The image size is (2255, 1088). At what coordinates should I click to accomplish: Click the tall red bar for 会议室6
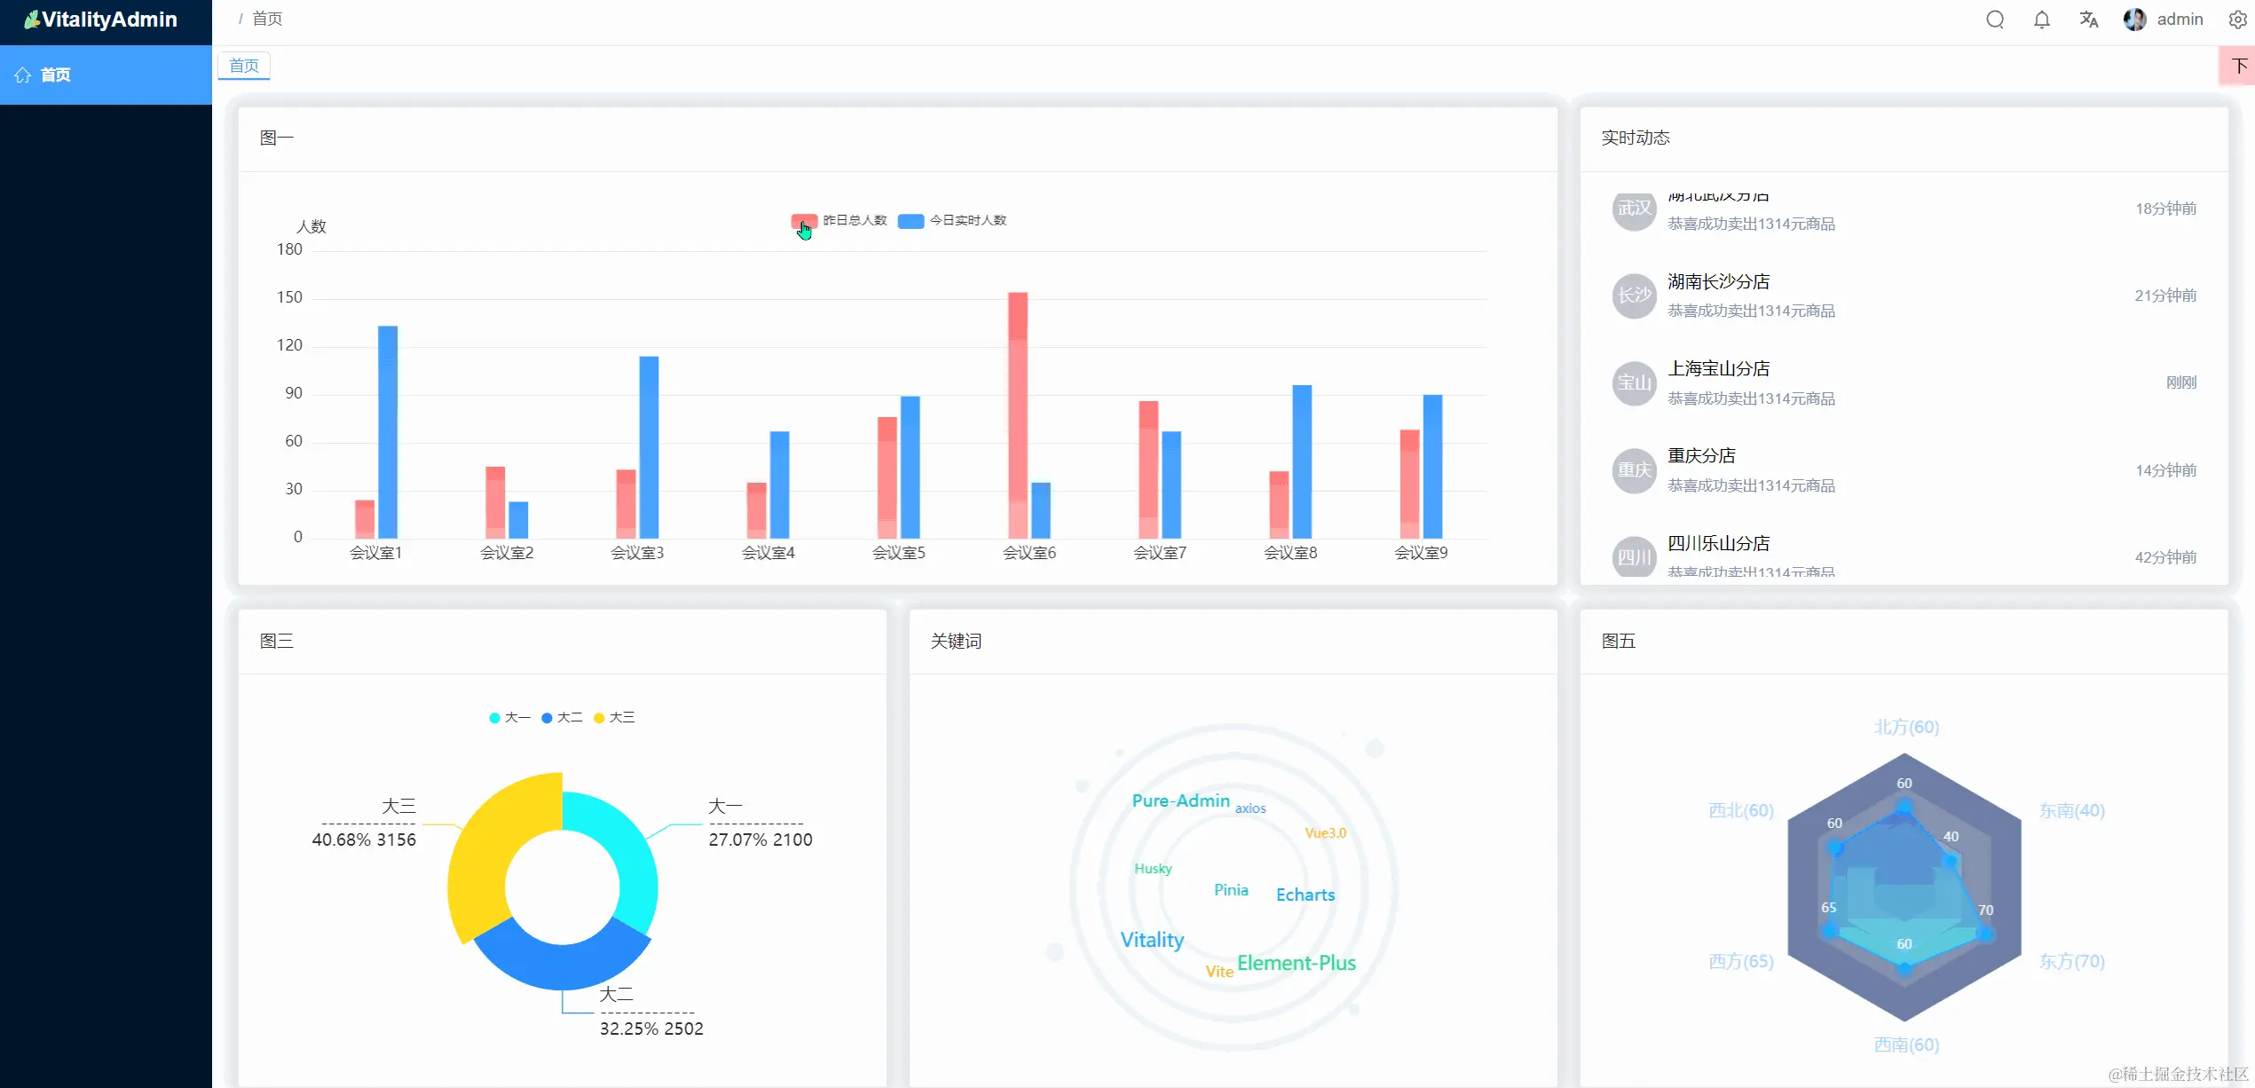click(x=1017, y=414)
